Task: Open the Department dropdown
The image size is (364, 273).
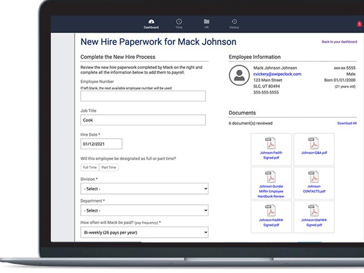Action: (144, 210)
